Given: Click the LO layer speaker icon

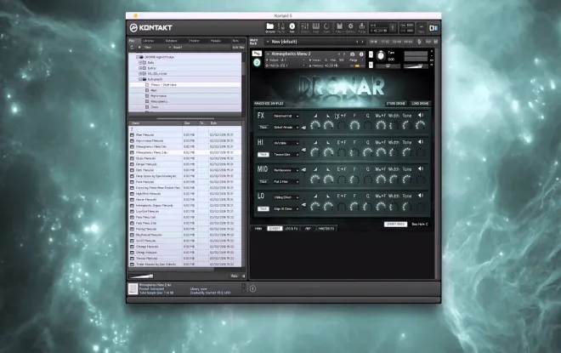Looking at the screenshot, I should (x=421, y=196).
